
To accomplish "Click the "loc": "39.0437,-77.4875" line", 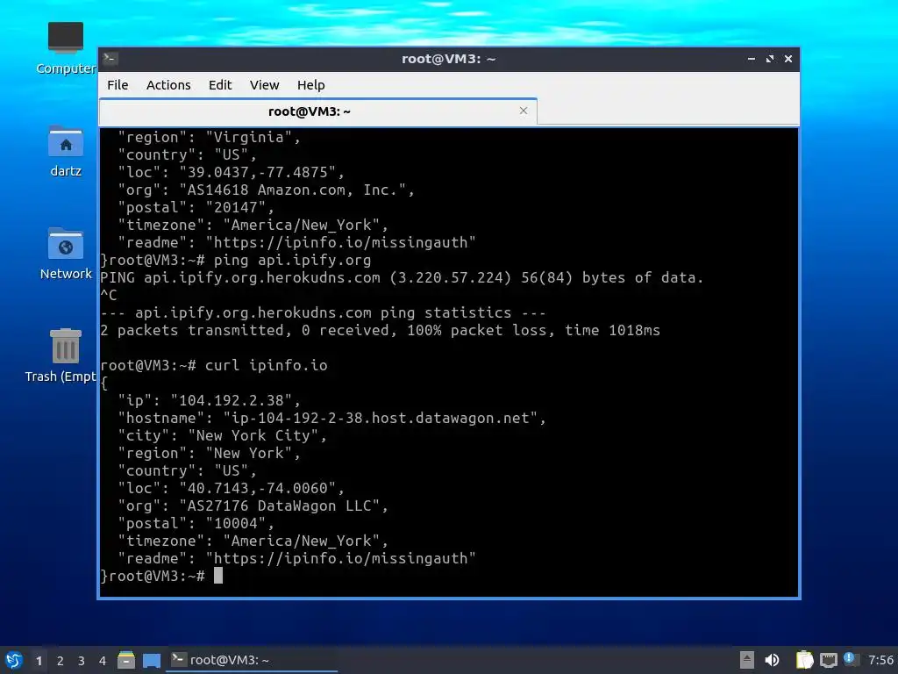I will 231,172.
